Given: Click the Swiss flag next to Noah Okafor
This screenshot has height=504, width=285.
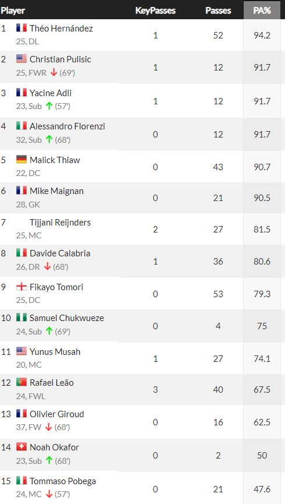Looking at the screenshot, I should pyautogui.click(x=22, y=447).
